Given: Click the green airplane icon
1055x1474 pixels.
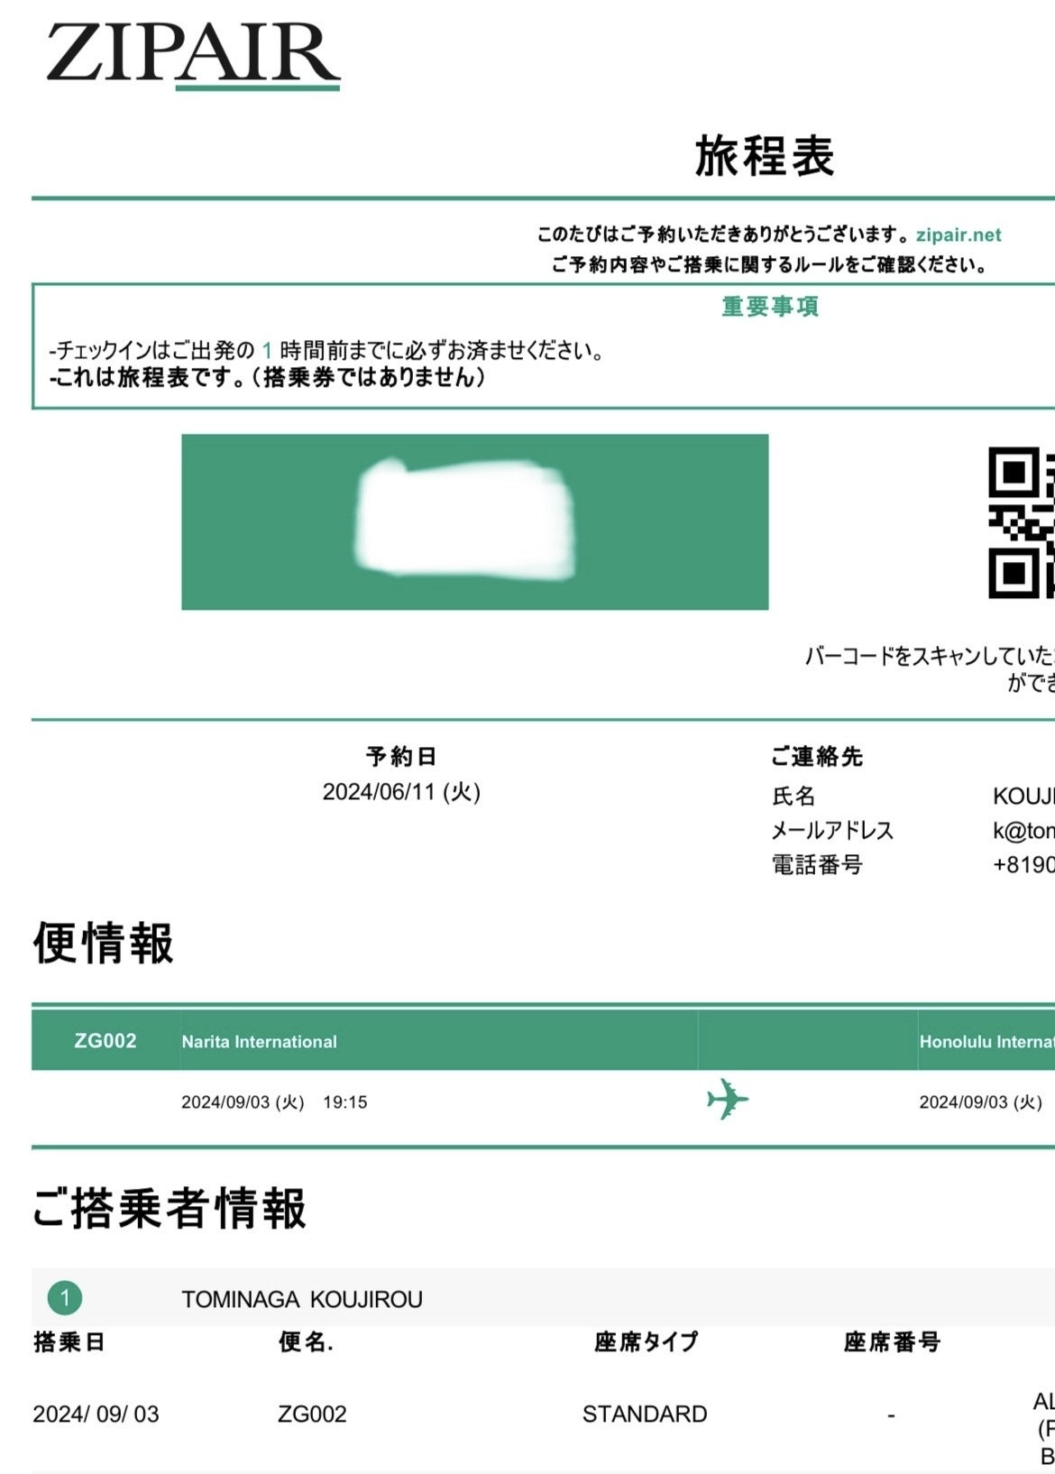Looking at the screenshot, I should (x=727, y=1100).
